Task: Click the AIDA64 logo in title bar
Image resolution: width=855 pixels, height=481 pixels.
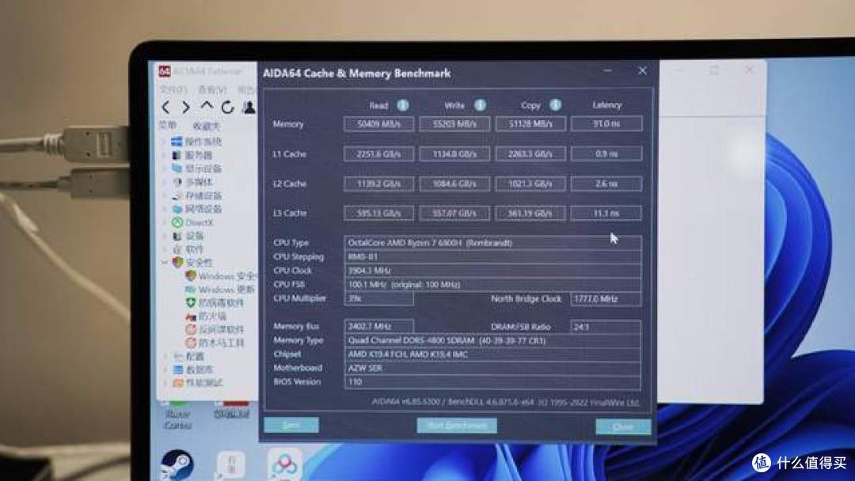Action: pos(164,71)
